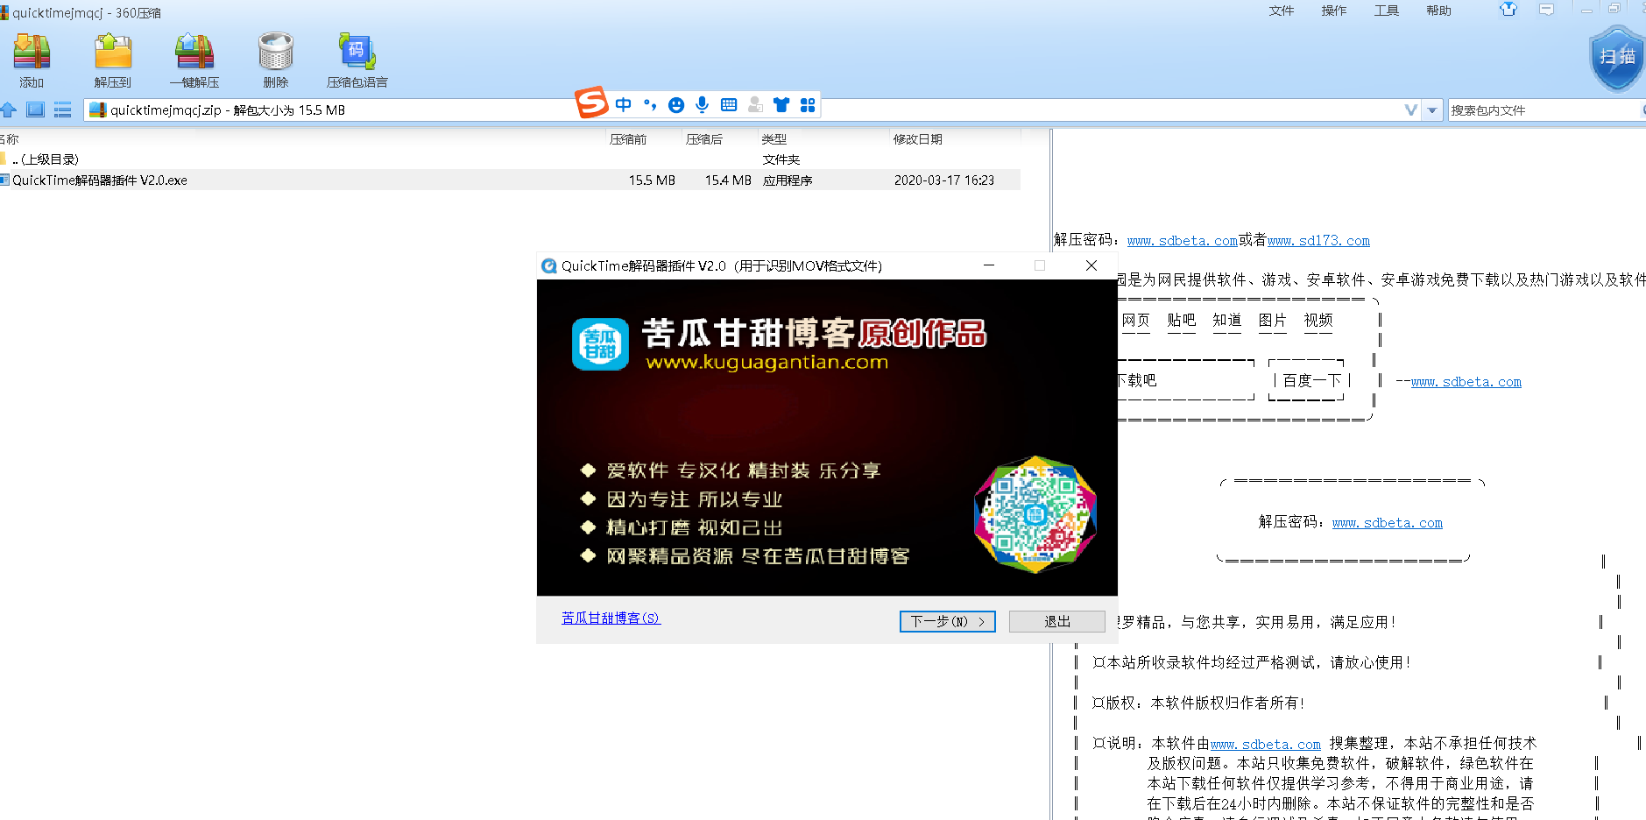This screenshot has height=820, width=1646.
Task: Click the 贴吧 text in comment pane
Action: 1182,320
